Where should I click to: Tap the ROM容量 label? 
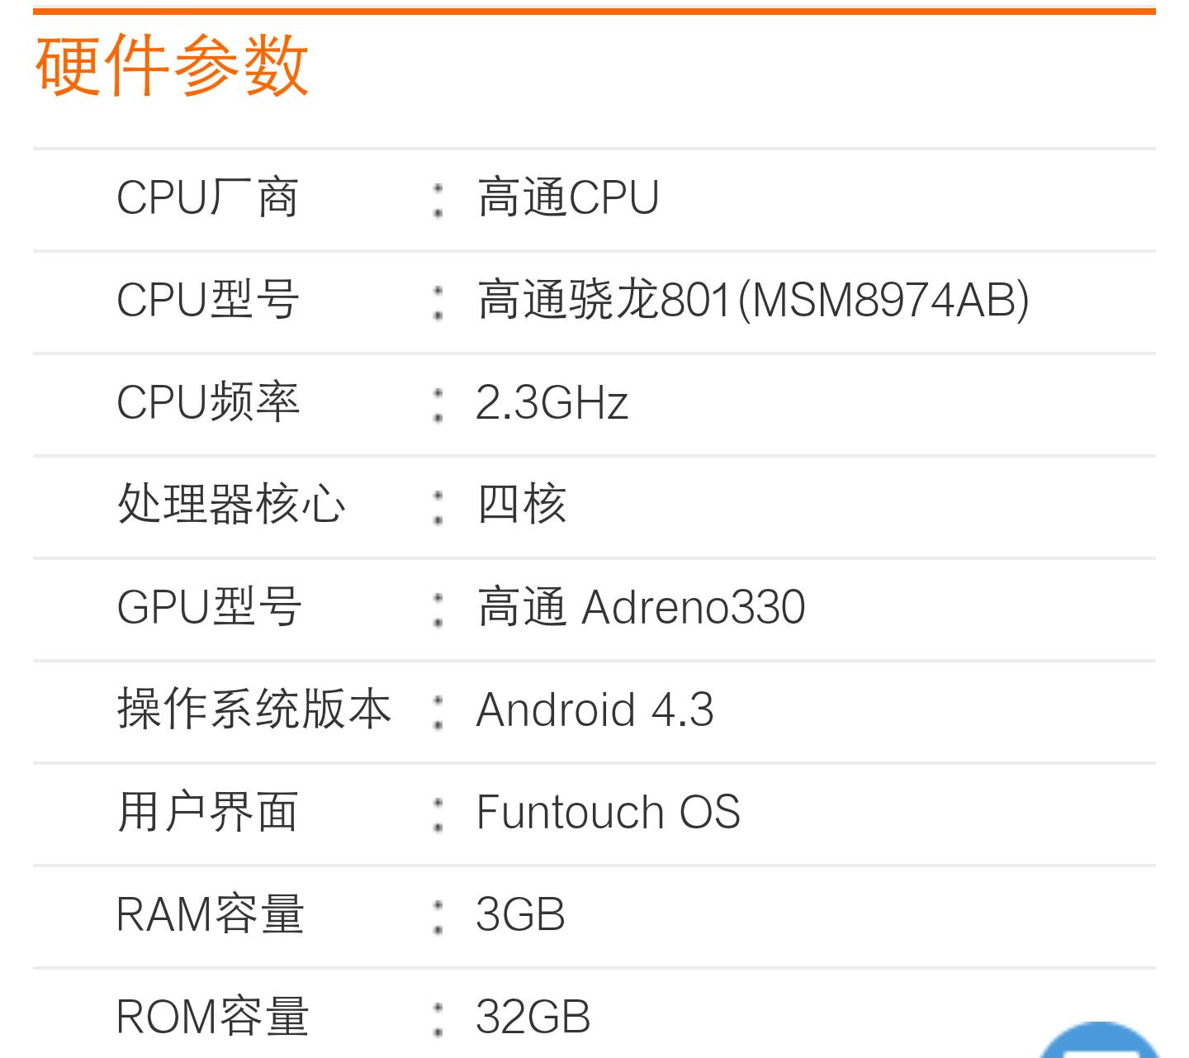click(x=212, y=1017)
